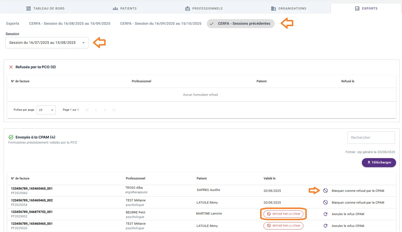402x232 pixels.
Task: Open the Tableau de bord tab
Action: tap(45, 8)
